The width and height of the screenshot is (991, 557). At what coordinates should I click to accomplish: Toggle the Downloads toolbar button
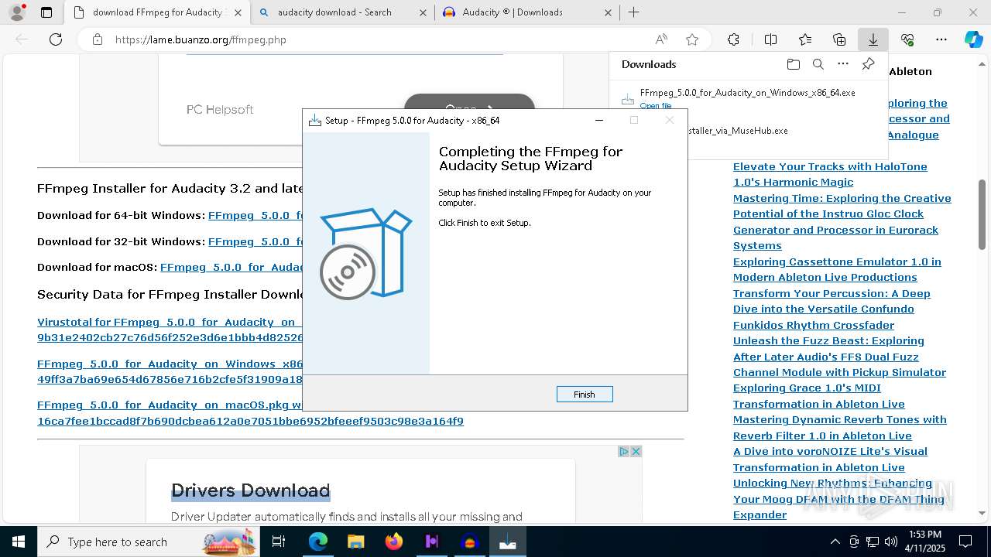pyautogui.click(x=873, y=39)
